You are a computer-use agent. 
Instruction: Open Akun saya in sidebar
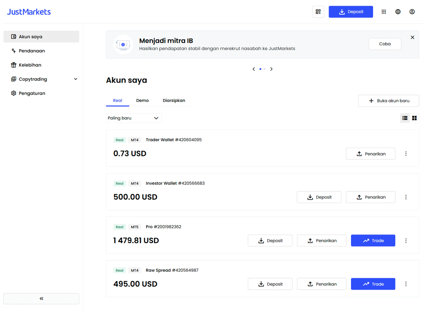click(41, 37)
